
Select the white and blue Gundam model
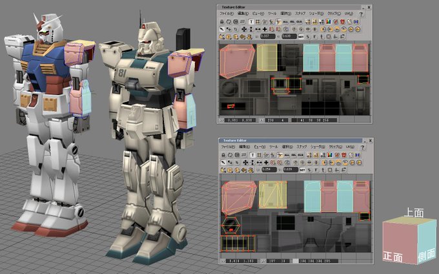coord(50,123)
